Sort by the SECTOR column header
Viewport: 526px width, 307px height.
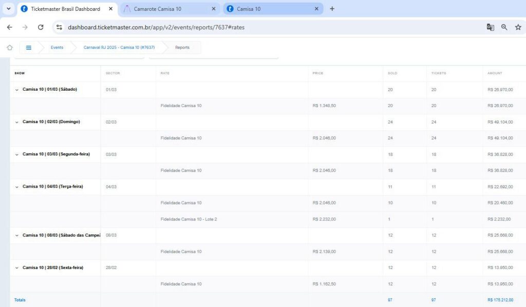(112, 73)
